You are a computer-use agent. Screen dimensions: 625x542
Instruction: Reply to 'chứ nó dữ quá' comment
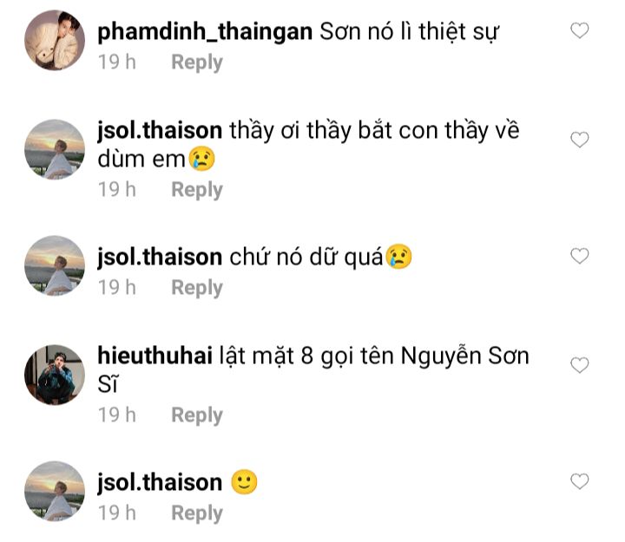197,288
